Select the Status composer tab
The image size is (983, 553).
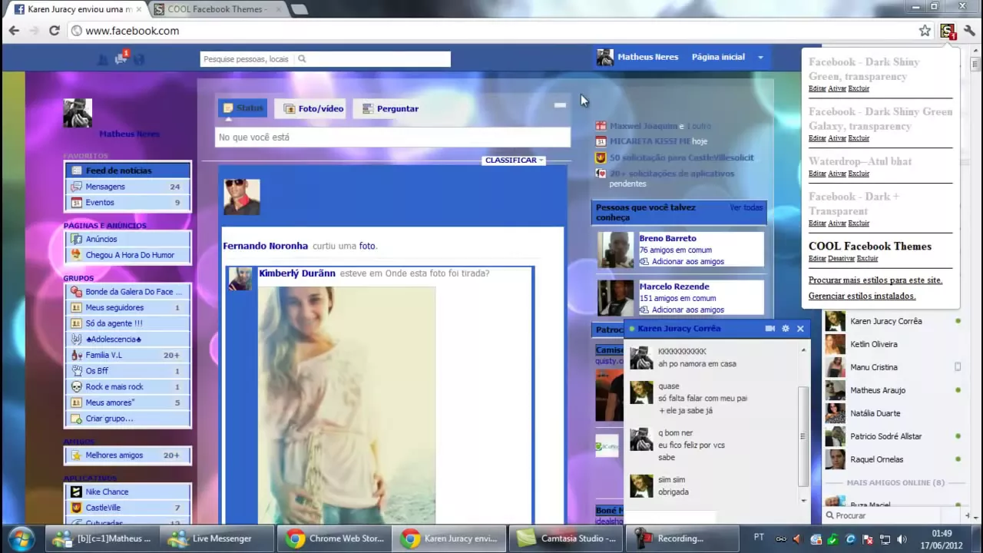pos(243,108)
